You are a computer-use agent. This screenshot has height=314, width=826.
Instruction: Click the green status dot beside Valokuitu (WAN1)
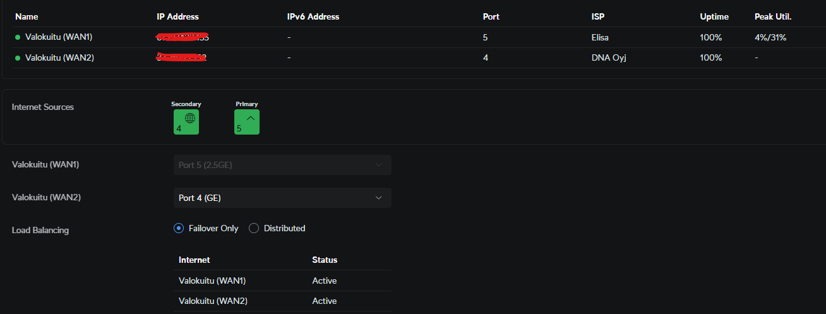coord(18,37)
